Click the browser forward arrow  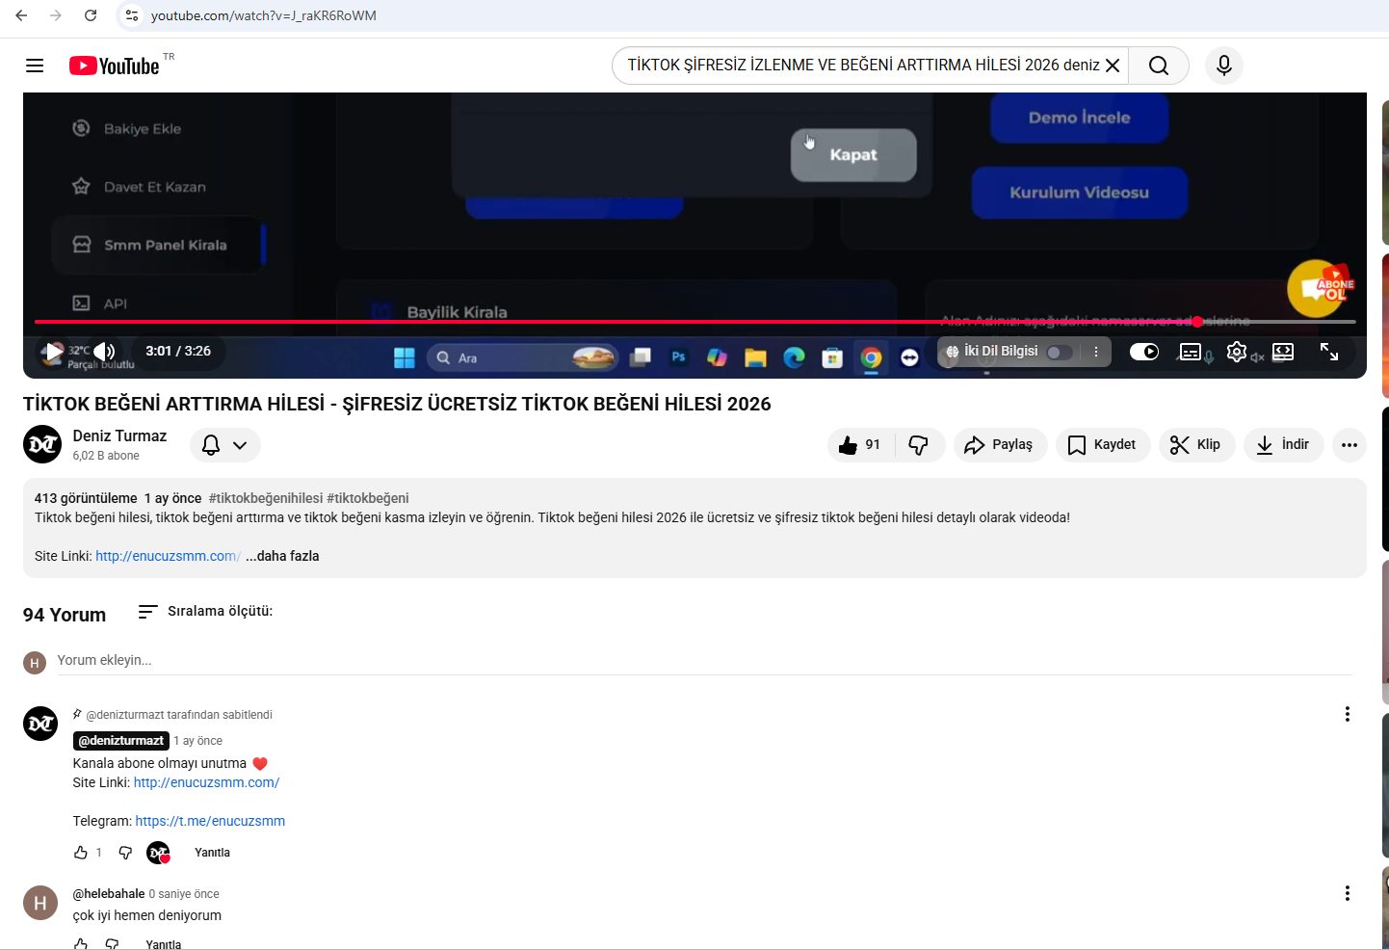pos(56,15)
